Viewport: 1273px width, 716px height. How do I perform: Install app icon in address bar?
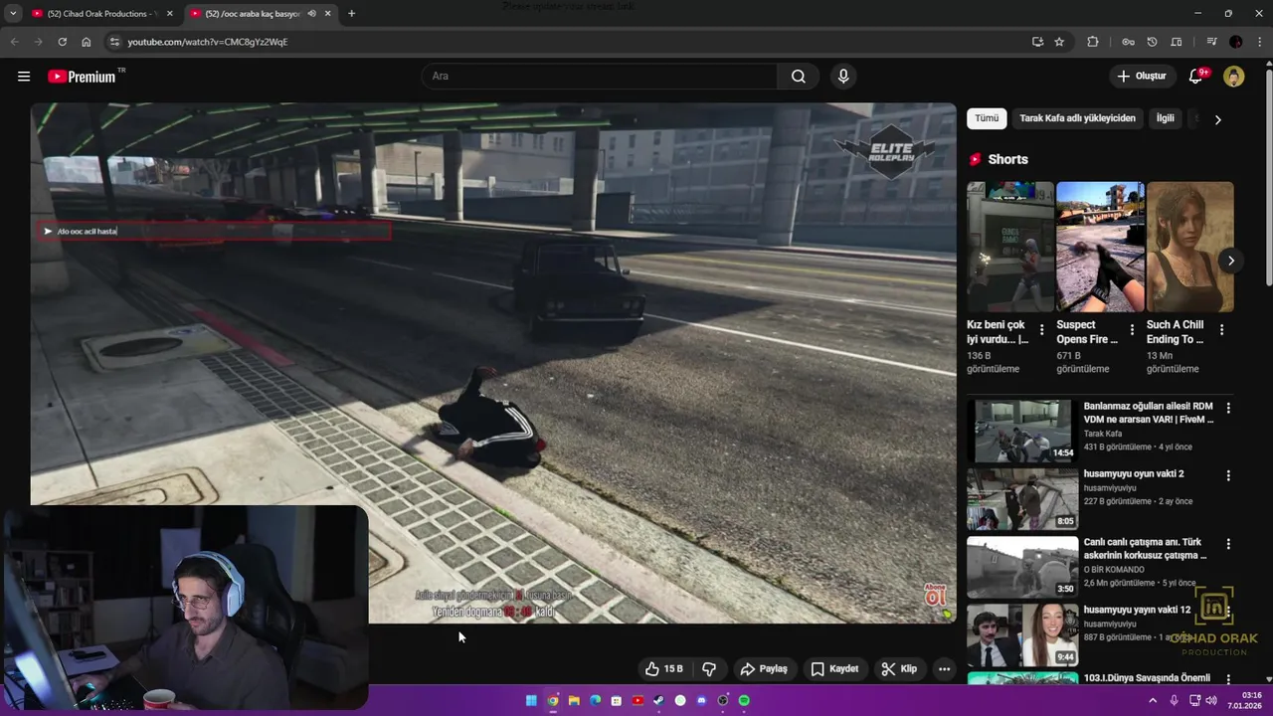click(x=1037, y=42)
